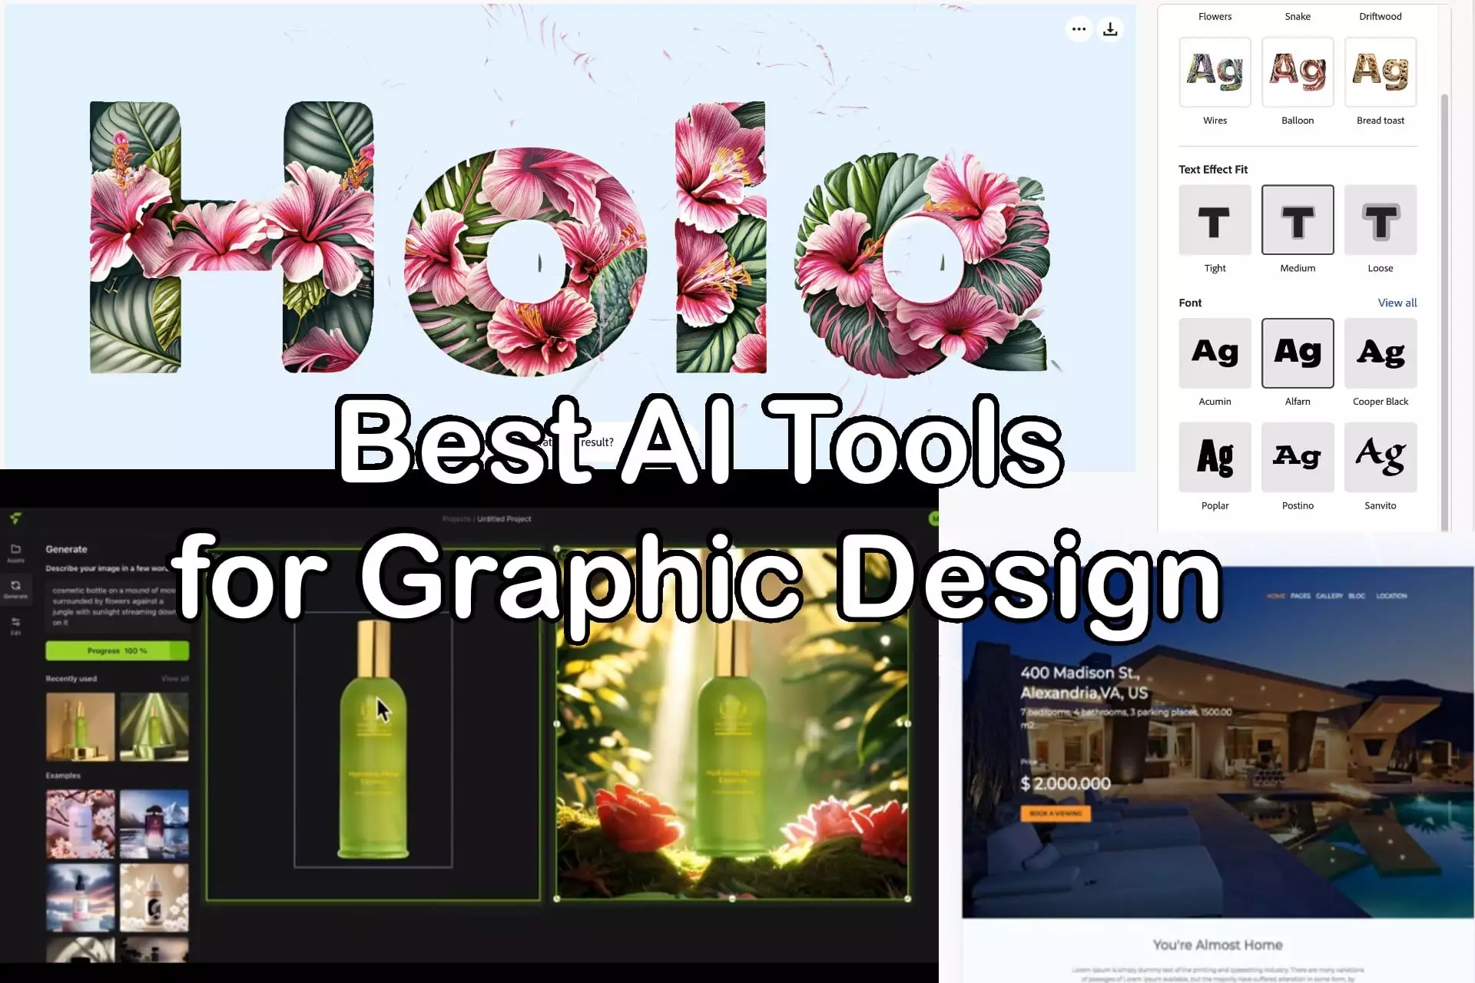Click the download icon in top toolbar
Screen dimensions: 1475x983
coord(1111,28)
